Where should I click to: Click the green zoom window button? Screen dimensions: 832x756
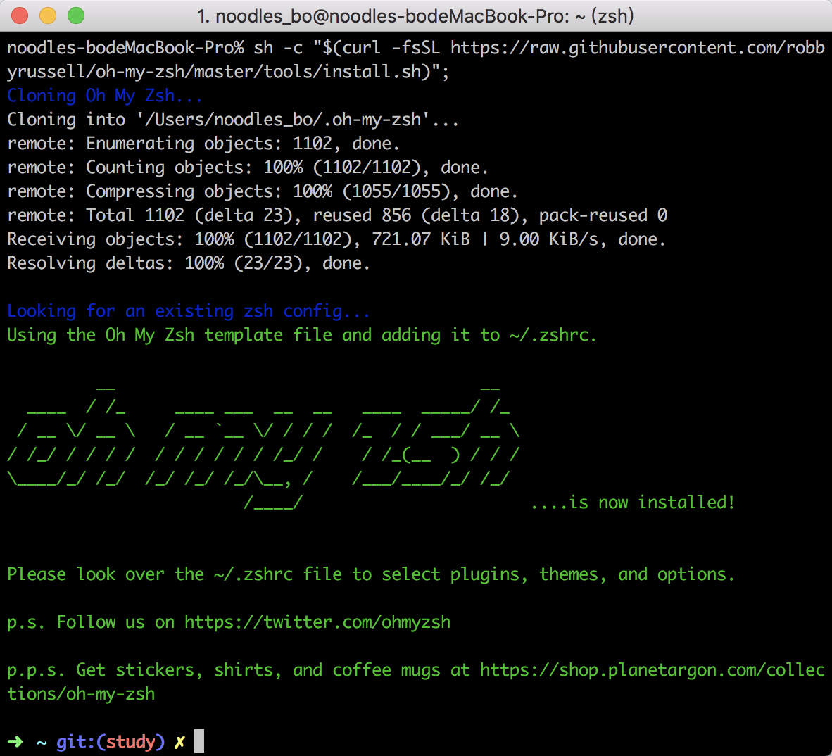click(76, 16)
